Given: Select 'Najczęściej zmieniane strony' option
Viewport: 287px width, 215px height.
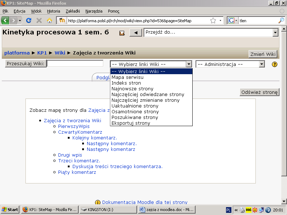Looking at the screenshot, I should 151,100.
